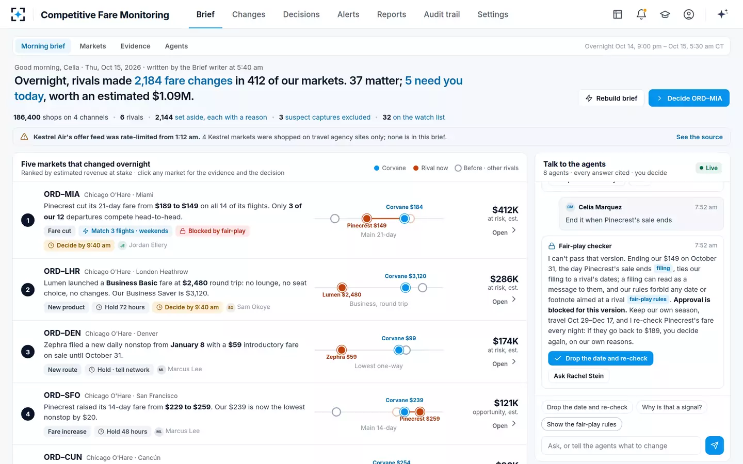Screen dimensions: 743x464
Task: Click the Celia Marquez CM avatar
Action: [570, 207]
